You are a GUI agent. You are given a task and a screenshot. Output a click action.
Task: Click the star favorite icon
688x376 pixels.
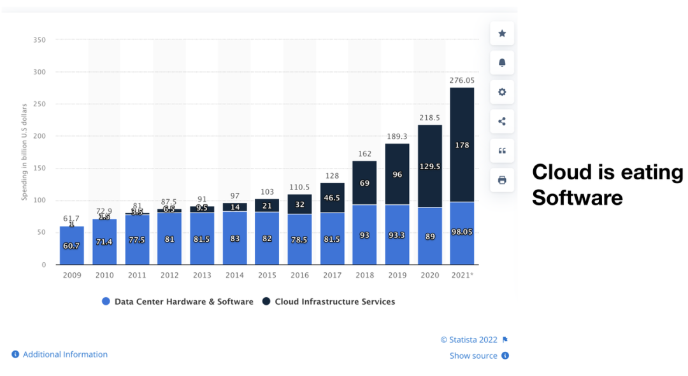pos(502,33)
